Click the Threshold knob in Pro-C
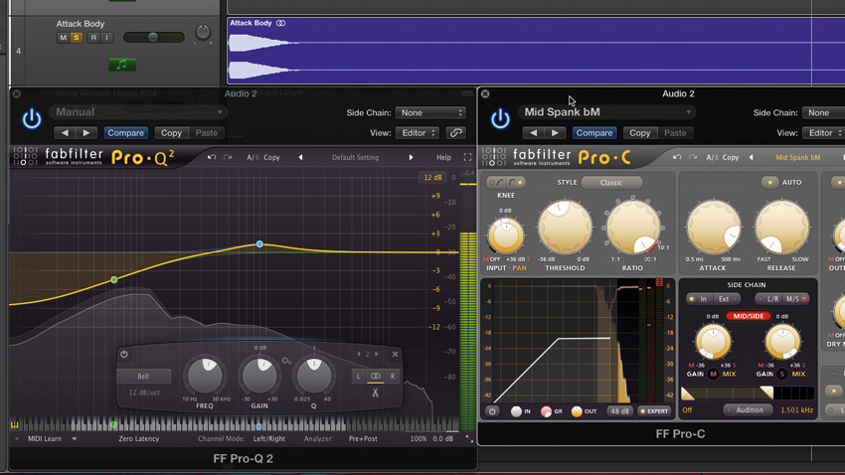This screenshot has width=845, height=475. click(565, 228)
